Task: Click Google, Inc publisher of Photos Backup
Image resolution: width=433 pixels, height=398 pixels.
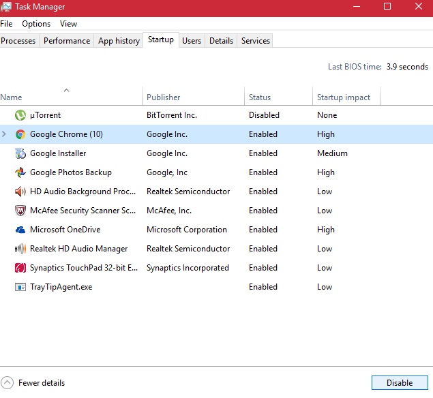Action: tap(167, 172)
